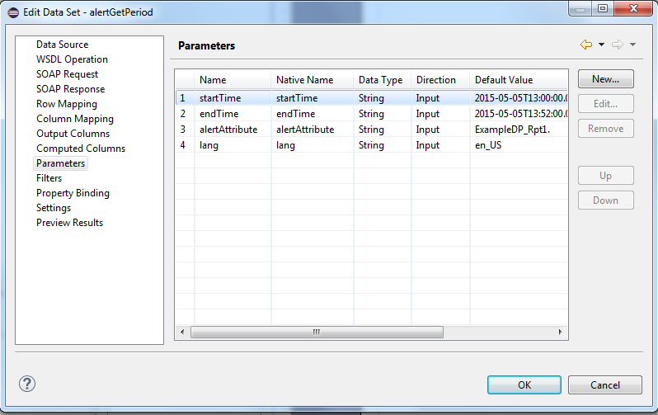The height and width of the screenshot is (415, 658).
Task: Select Data Source in the left list
Action: (62, 45)
